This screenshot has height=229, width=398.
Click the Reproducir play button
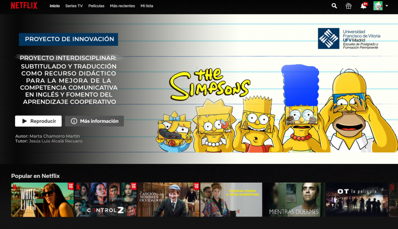pyautogui.click(x=38, y=121)
